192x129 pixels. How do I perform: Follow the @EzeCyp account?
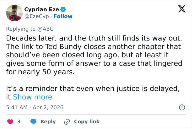coord(63,16)
